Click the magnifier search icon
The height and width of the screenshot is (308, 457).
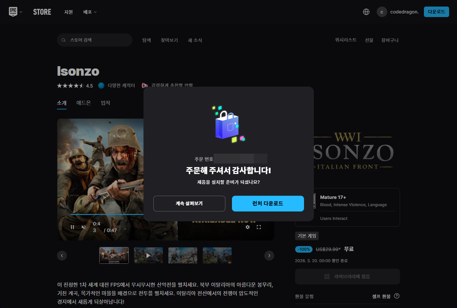(x=64, y=40)
